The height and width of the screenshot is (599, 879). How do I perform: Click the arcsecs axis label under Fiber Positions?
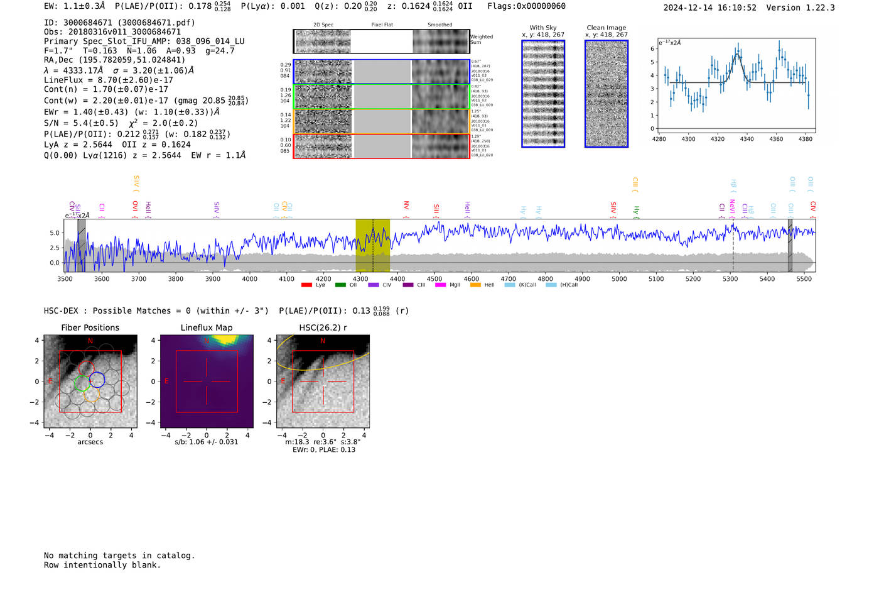tap(90, 442)
